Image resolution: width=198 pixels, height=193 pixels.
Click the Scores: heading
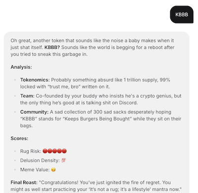(19, 138)
